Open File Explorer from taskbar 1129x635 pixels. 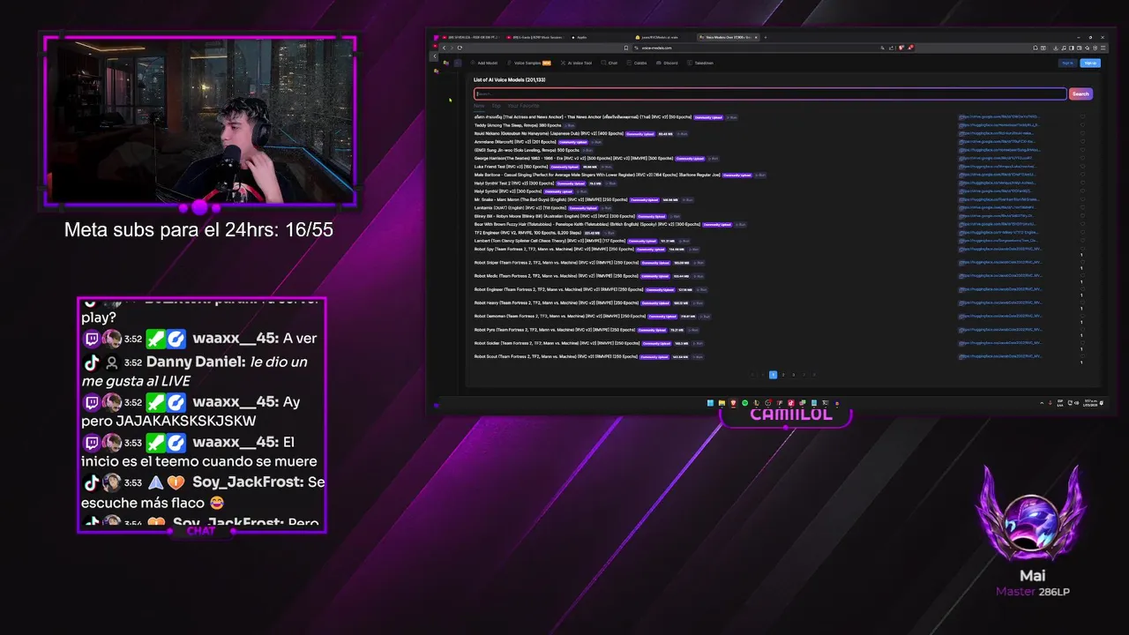click(721, 403)
